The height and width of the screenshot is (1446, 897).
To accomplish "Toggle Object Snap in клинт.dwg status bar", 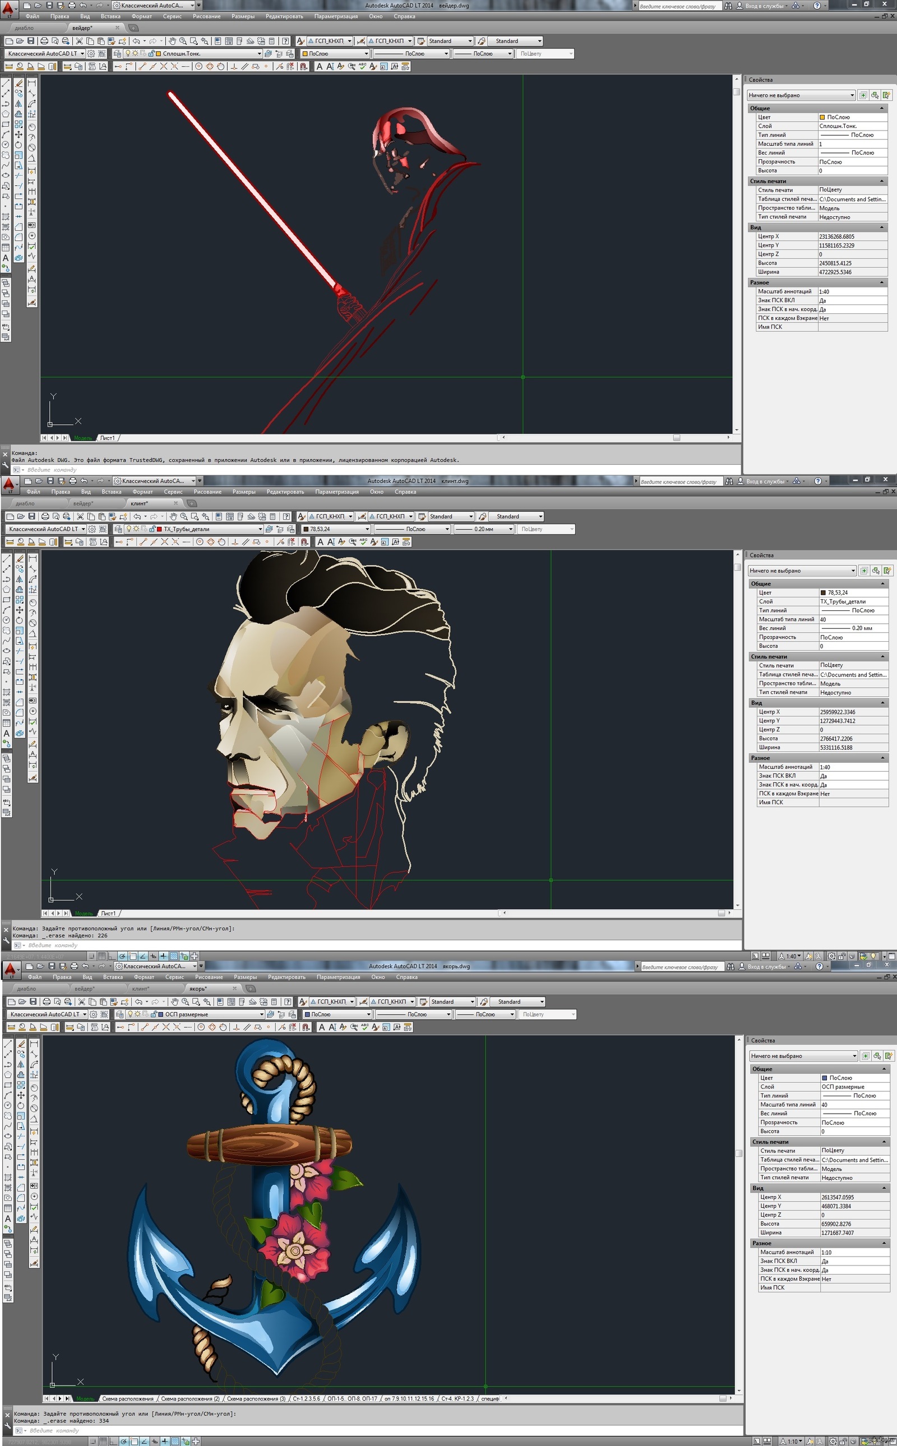I will coord(132,956).
